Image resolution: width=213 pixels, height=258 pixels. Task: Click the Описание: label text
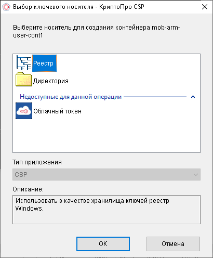[x=28, y=189]
